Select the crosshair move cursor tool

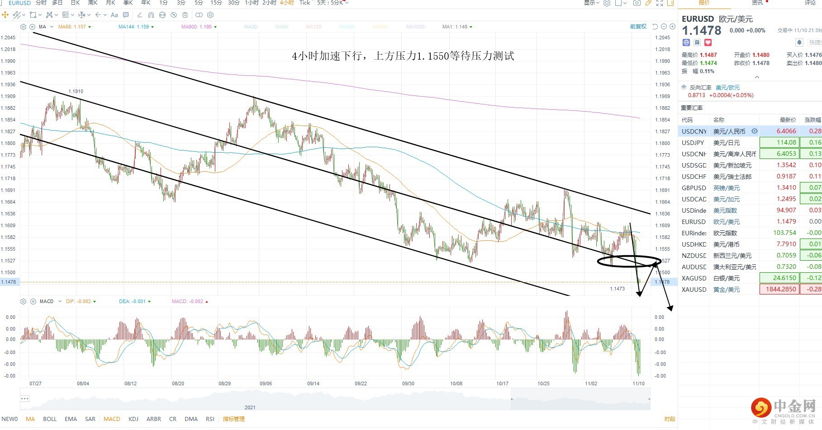pyautogui.click(x=5, y=15)
